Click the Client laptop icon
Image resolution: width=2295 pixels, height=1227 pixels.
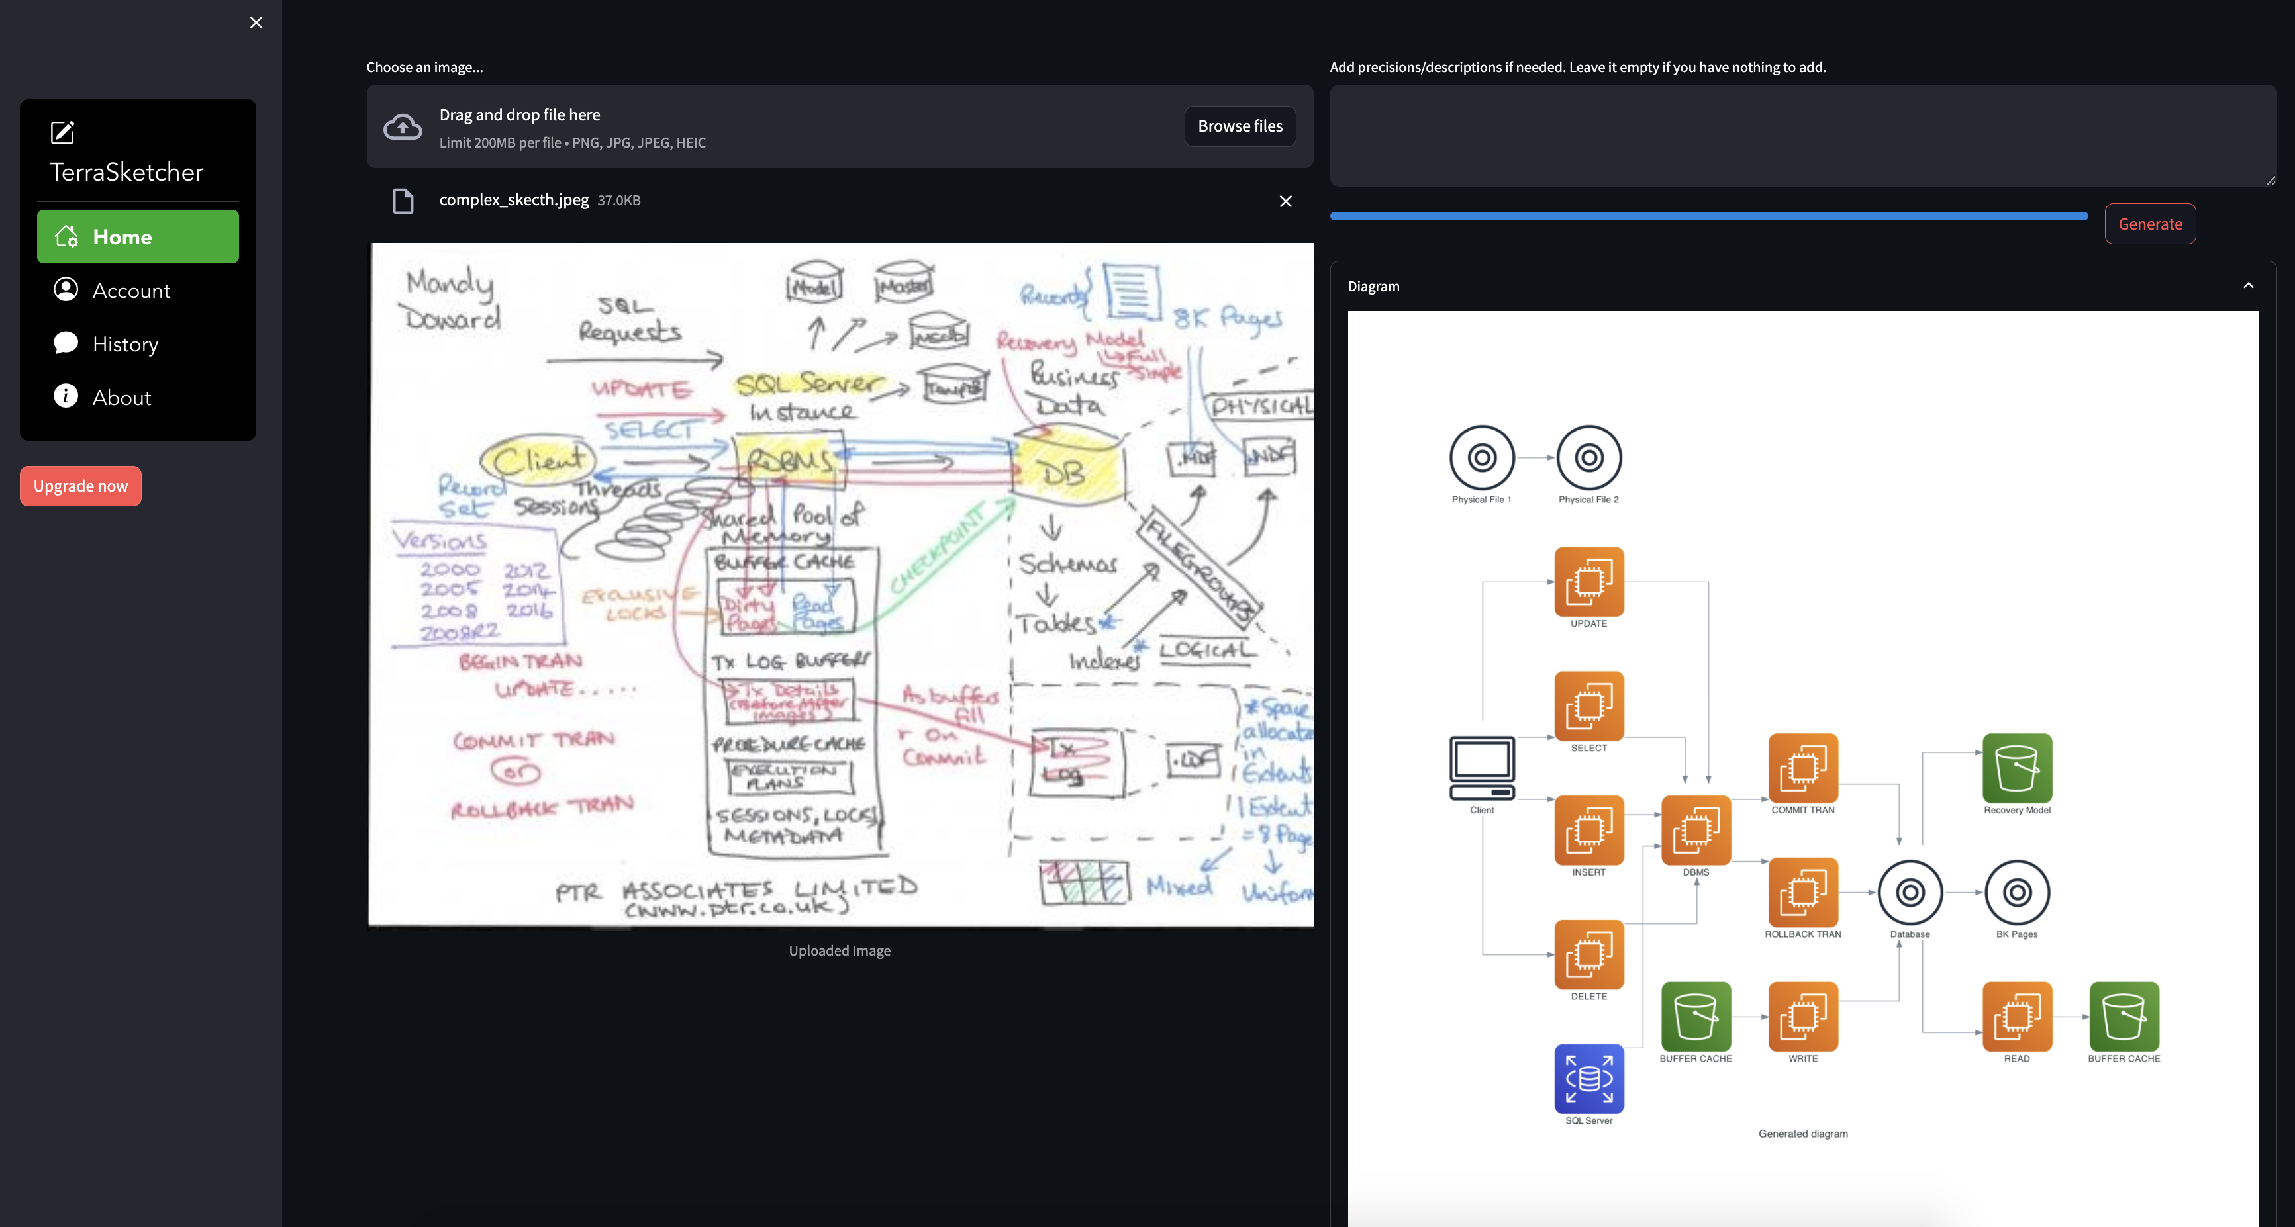coord(1482,768)
